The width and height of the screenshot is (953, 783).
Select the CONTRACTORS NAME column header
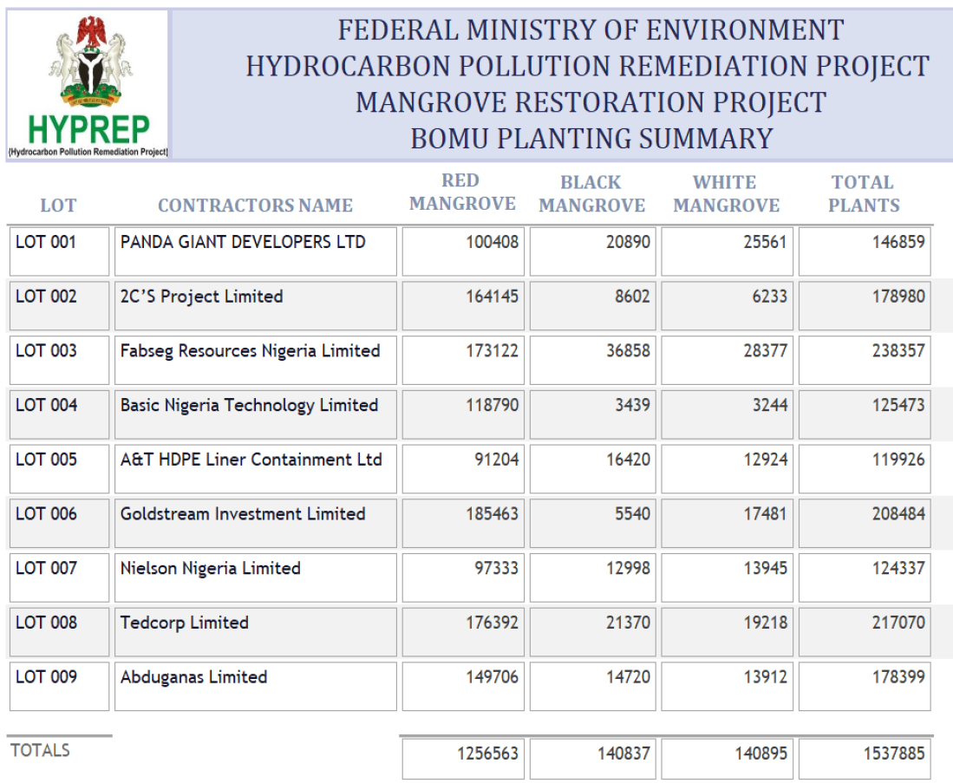255,206
